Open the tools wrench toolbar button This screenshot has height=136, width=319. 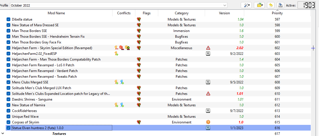(x=246, y=5)
